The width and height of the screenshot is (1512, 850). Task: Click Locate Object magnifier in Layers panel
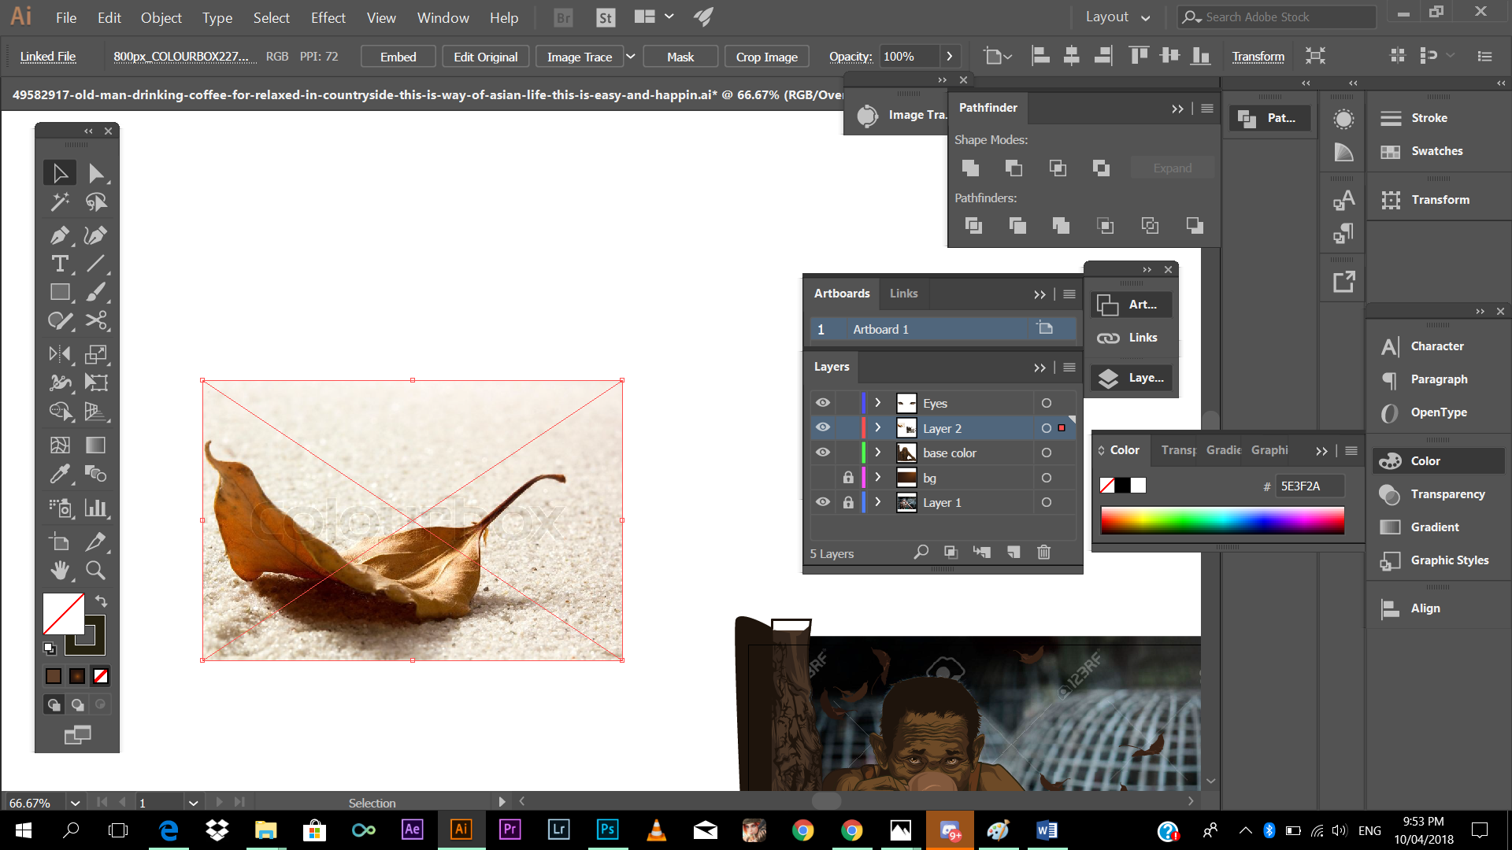tap(921, 552)
